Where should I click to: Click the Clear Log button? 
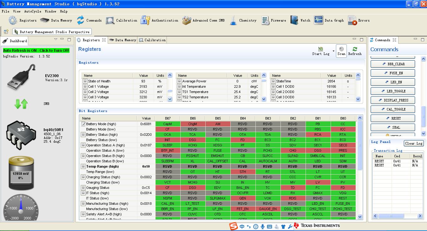414,143
